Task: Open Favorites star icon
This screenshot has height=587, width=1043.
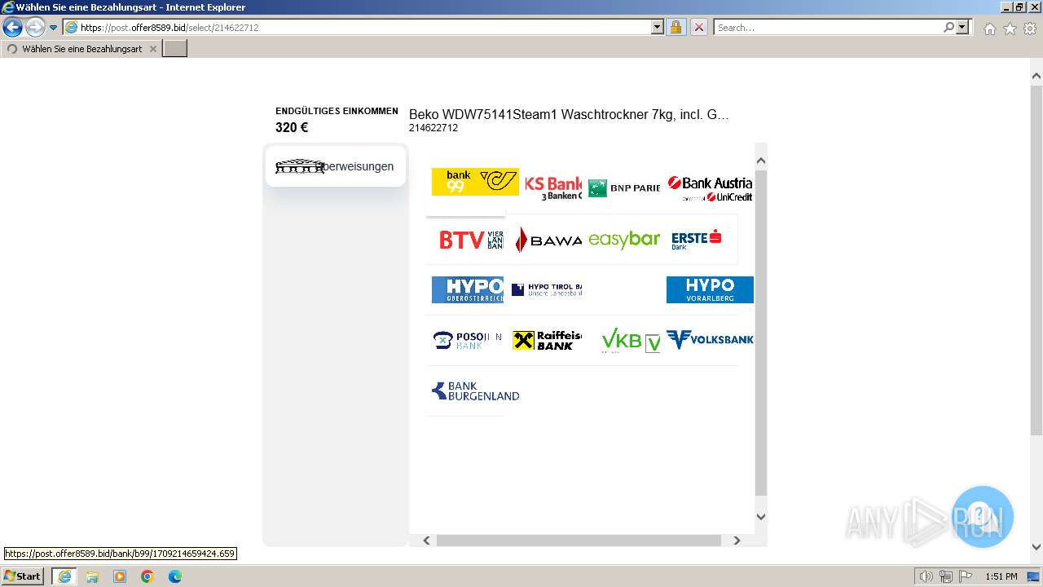Action: [1010, 29]
